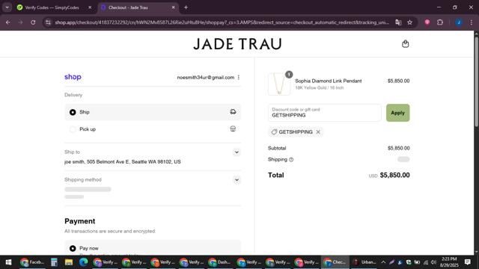
Task: Remove the GETSHIPPING discount tag
Action: pyautogui.click(x=318, y=132)
